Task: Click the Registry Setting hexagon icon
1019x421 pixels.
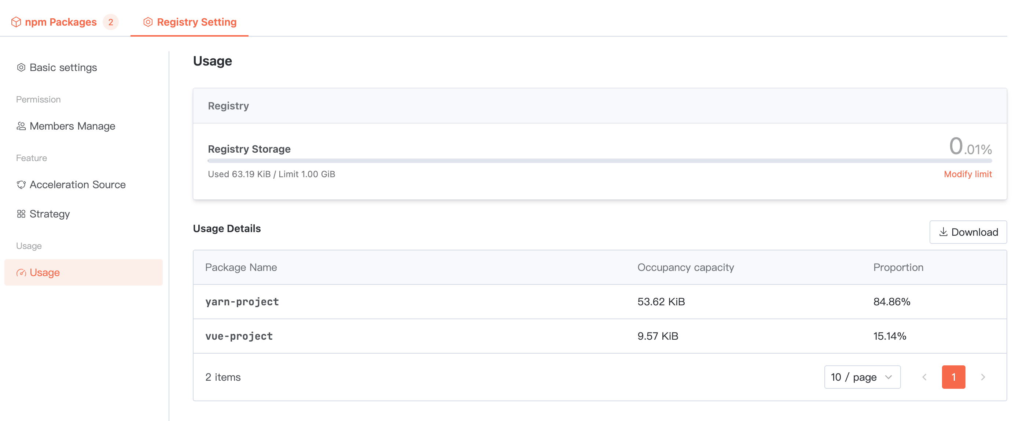Action: coord(148,22)
